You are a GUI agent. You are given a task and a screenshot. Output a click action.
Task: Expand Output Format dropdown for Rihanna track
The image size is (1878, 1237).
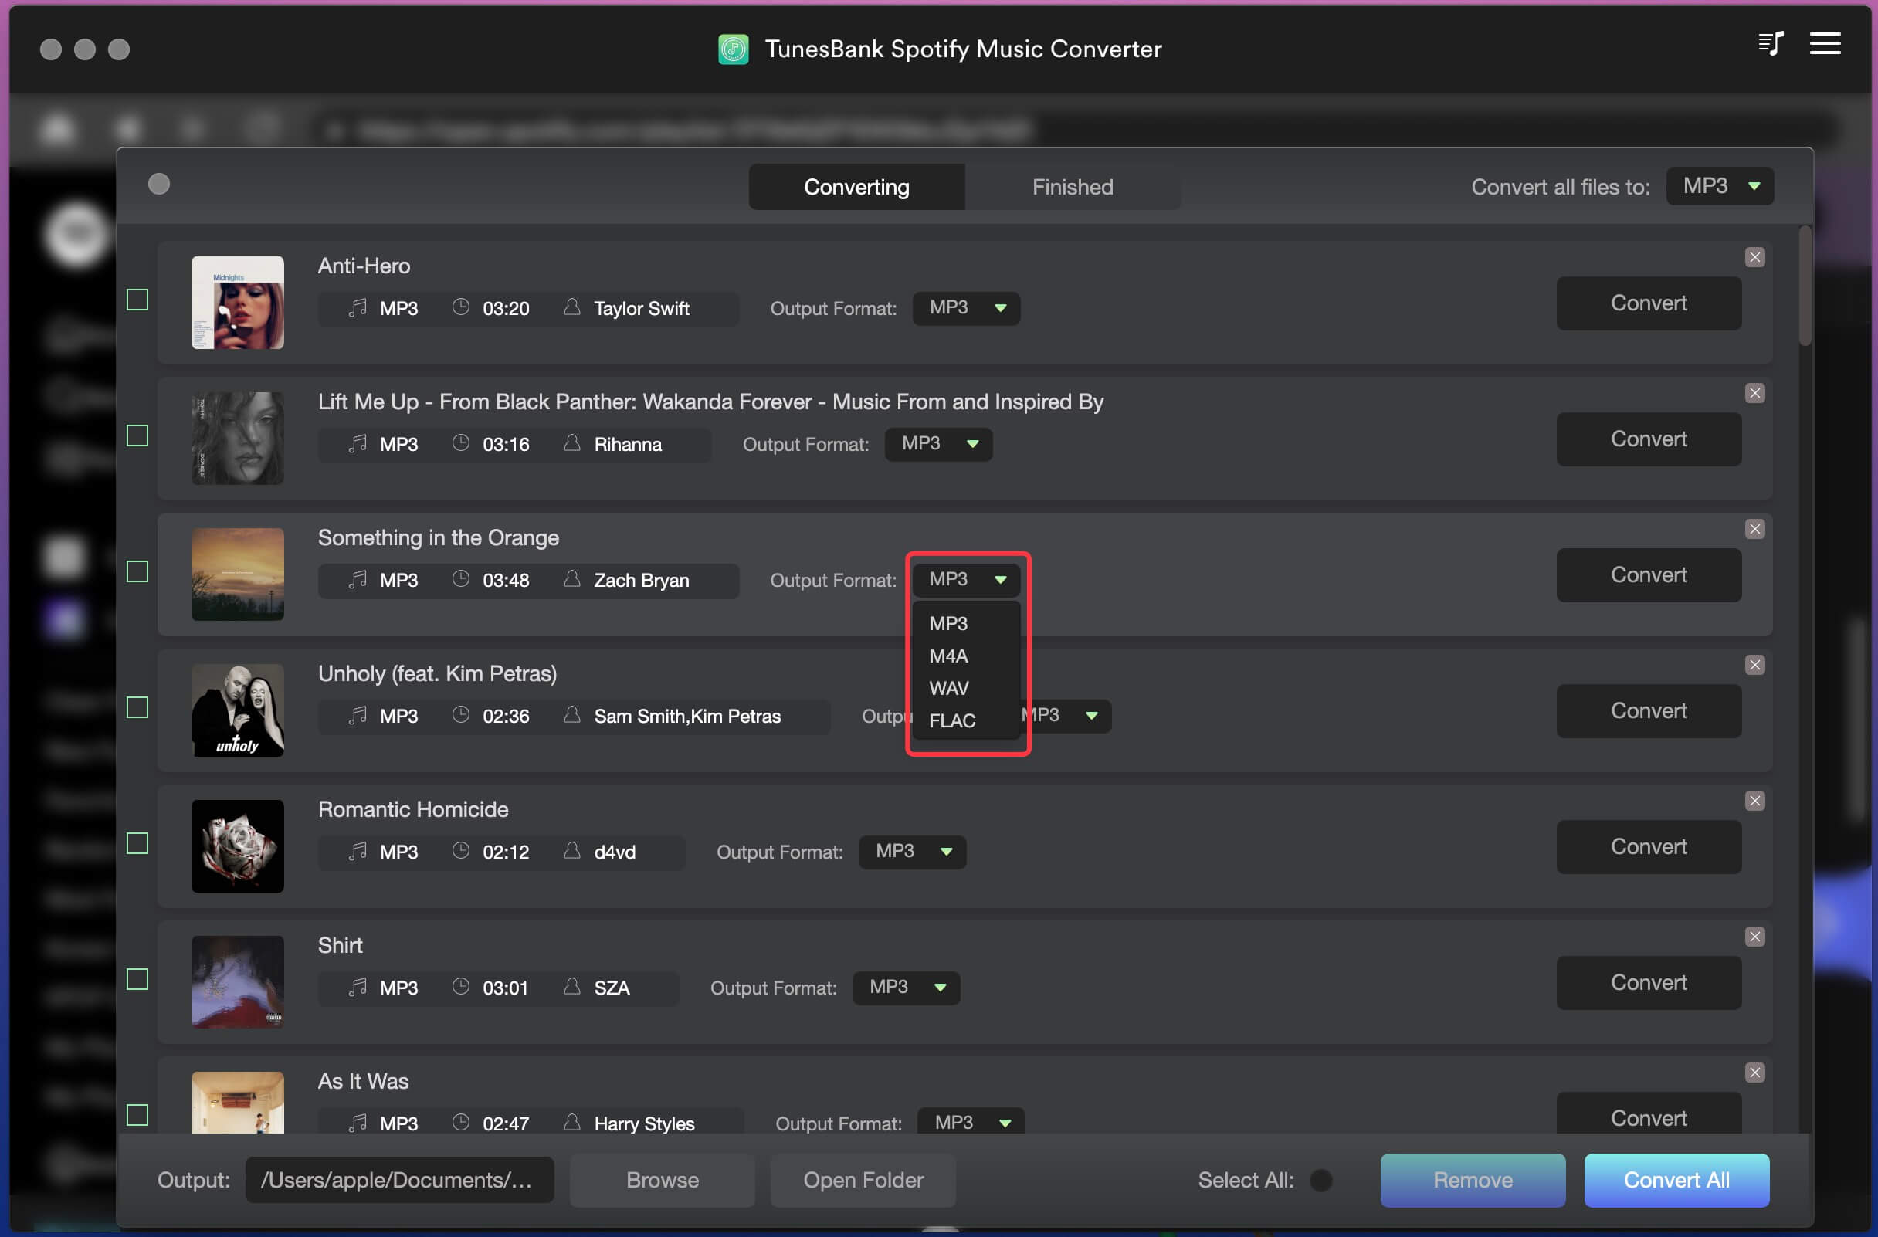pos(938,444)
